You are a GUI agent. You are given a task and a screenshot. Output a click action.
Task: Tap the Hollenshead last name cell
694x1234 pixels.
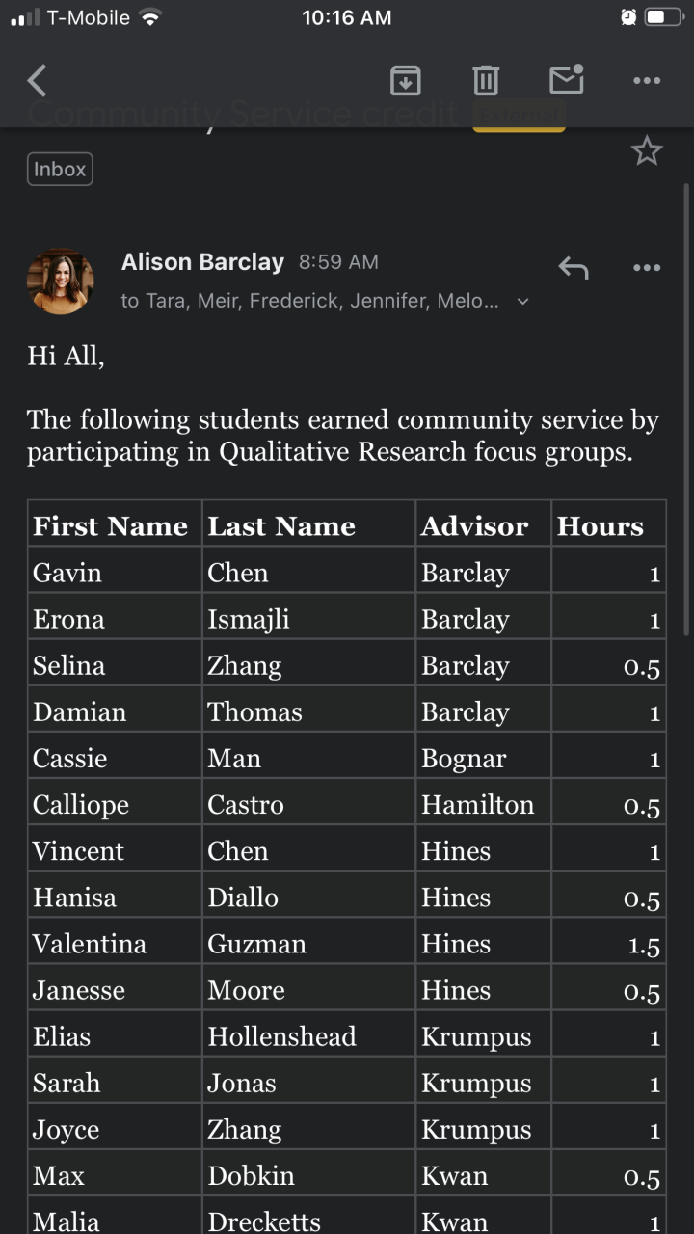pyautogui.click(x=281, y=1036)
